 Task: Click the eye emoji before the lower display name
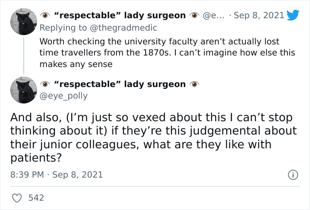coord(45,84)
